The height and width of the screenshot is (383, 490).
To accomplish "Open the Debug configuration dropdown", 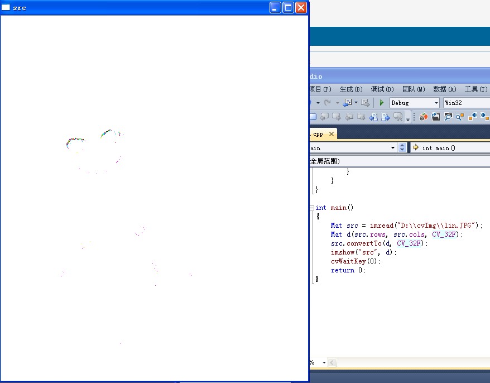I will pos(415,103).
